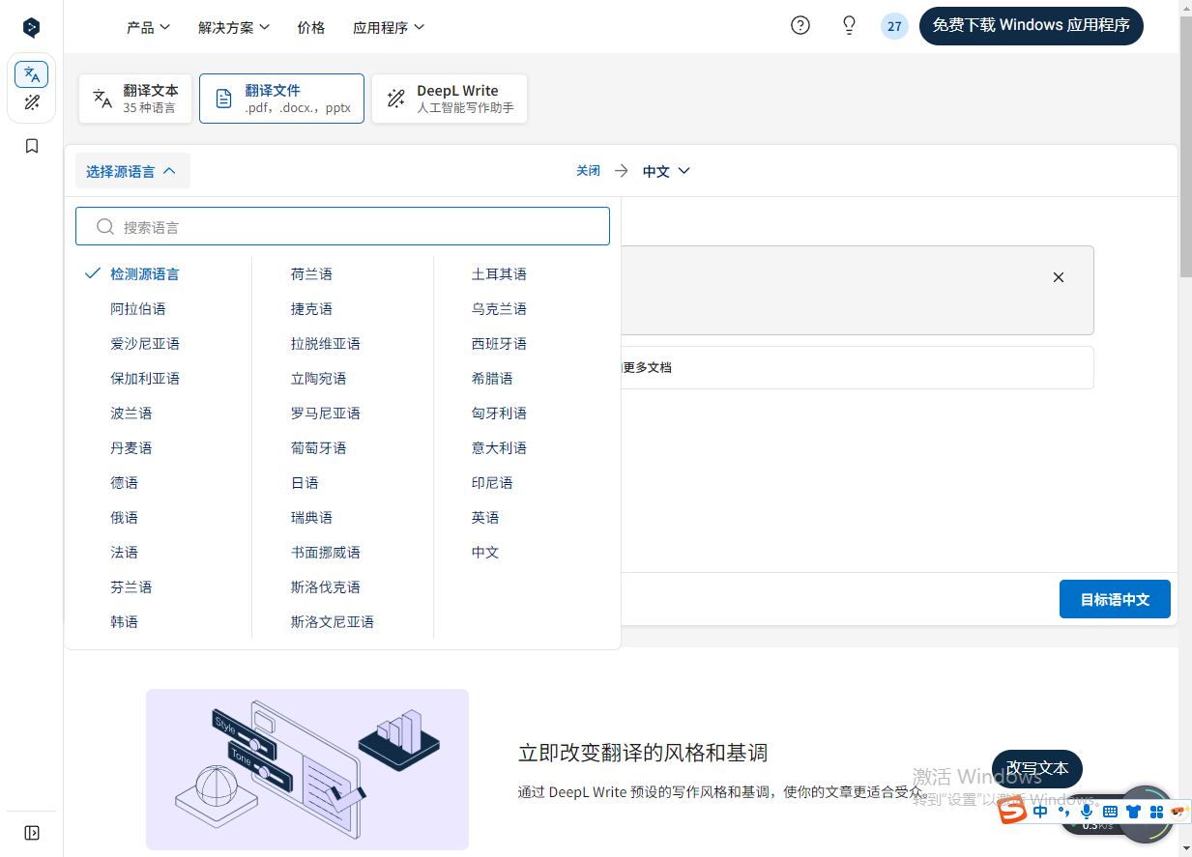Open saved items bookmark icon
Screen dimensions: 1192x857
click(32, 146)
